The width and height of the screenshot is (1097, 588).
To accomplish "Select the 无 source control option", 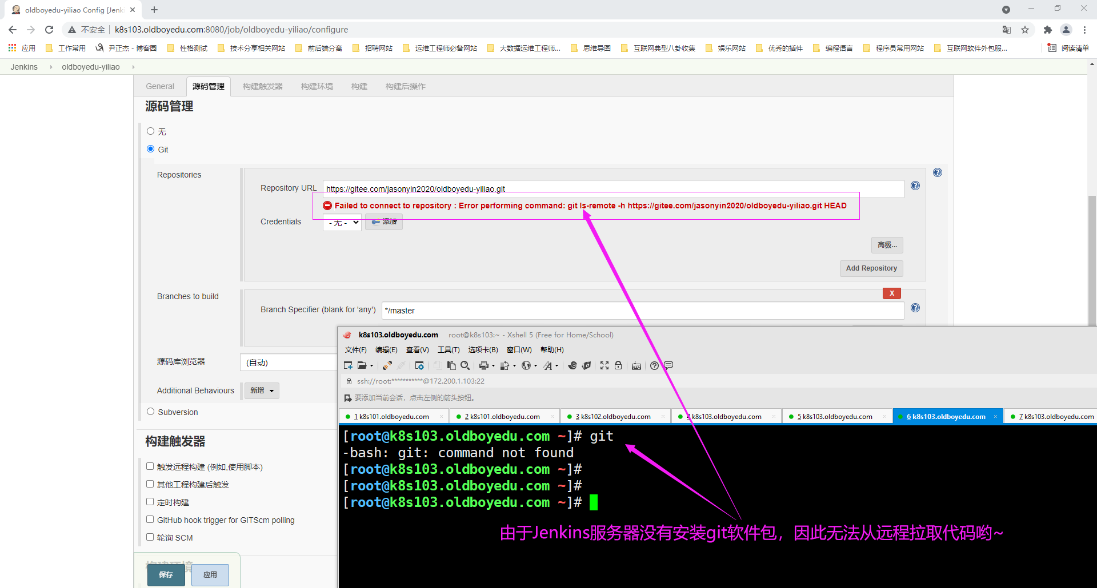I will point(151,131).
